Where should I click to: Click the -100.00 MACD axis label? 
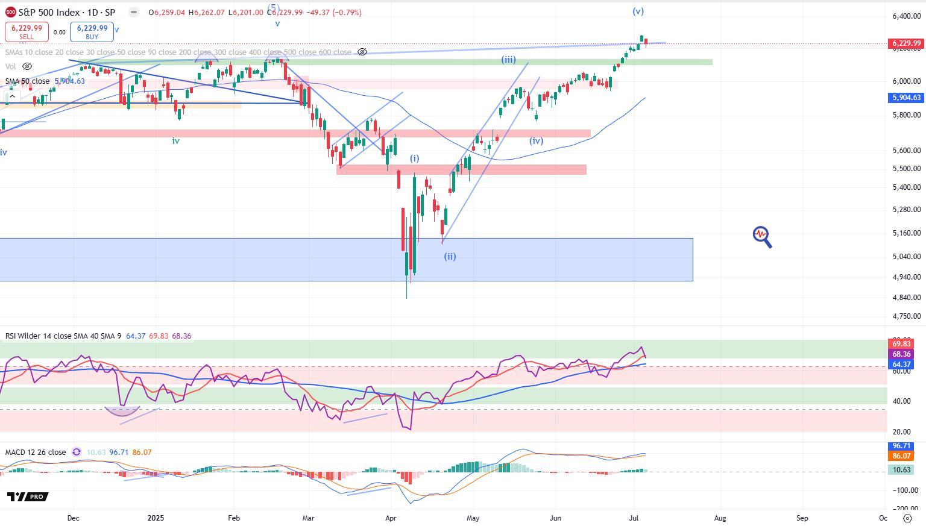click(906, 490)
